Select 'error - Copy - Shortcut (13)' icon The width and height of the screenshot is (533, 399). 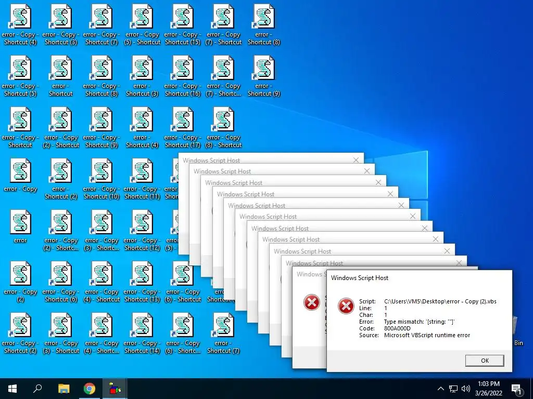[x=142, y=283]
